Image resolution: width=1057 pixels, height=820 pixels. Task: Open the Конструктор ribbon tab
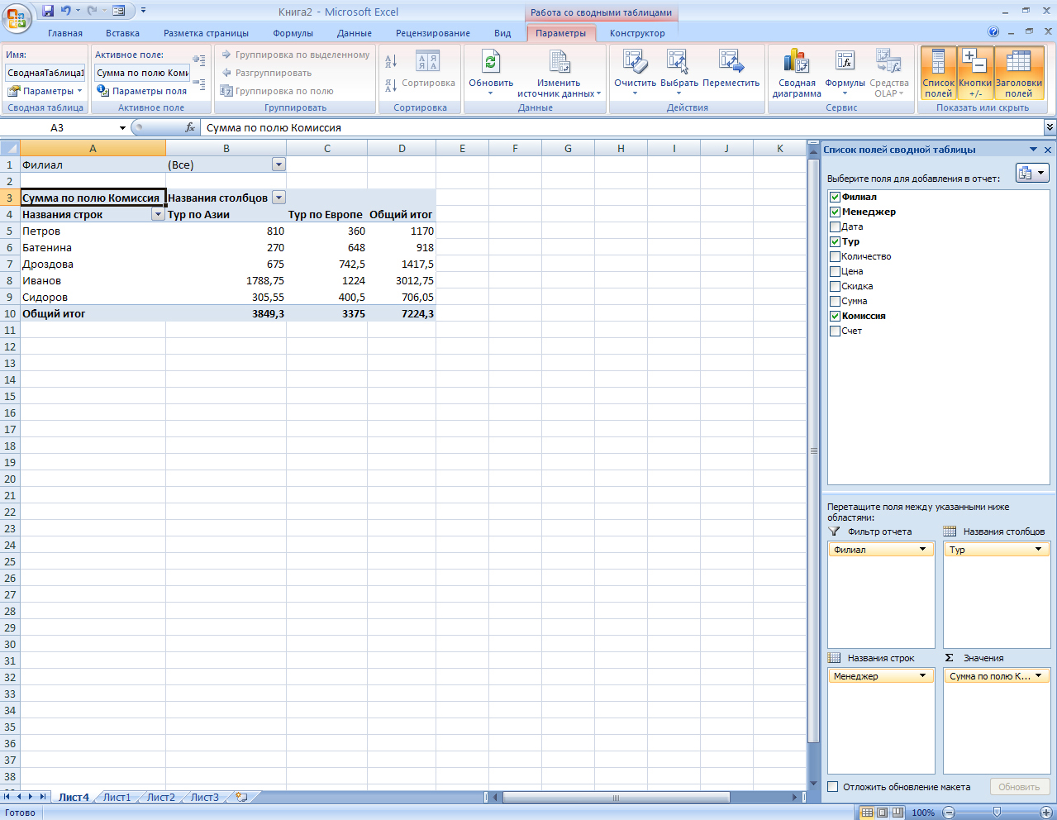637,33
